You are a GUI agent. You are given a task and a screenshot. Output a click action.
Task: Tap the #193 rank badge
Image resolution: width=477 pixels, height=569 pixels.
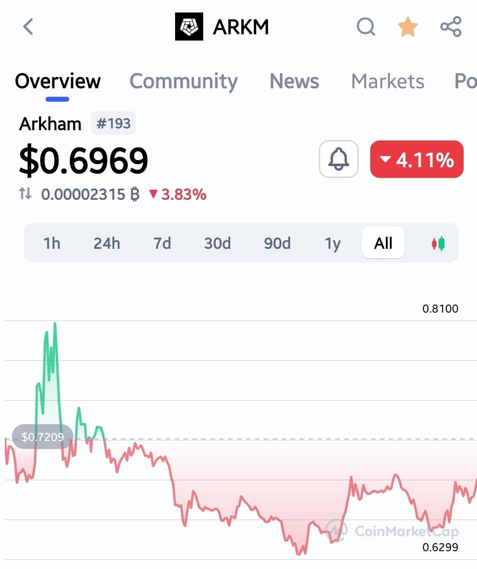click(113, 123)
